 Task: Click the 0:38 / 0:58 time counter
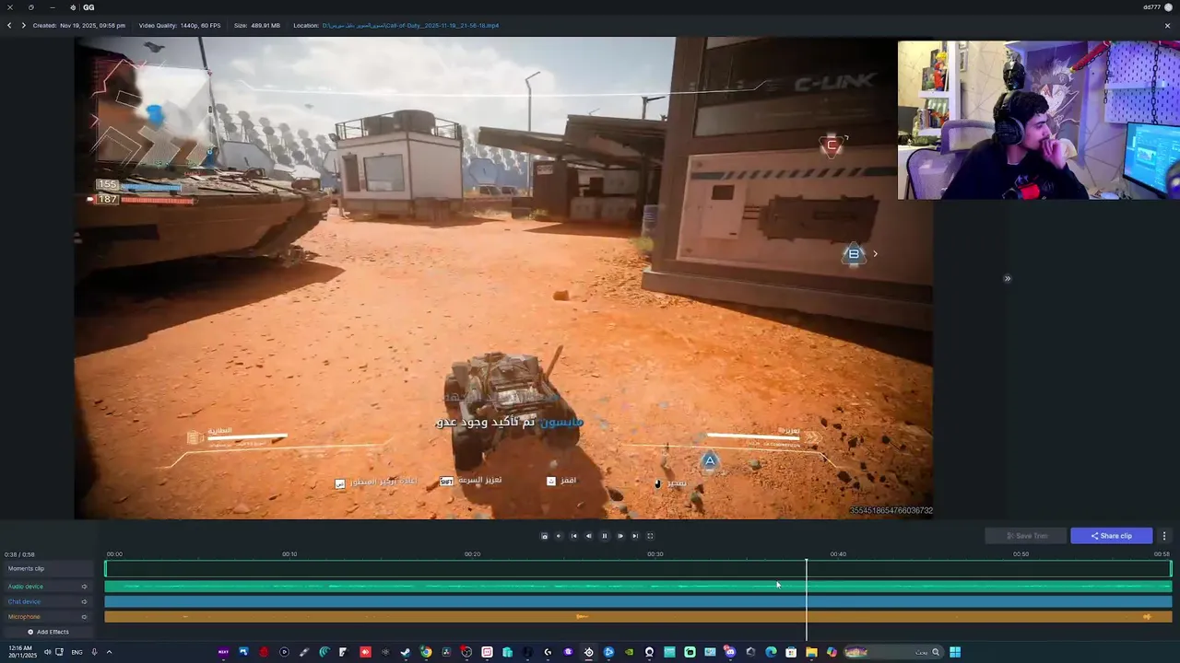[x=19, y=554]
